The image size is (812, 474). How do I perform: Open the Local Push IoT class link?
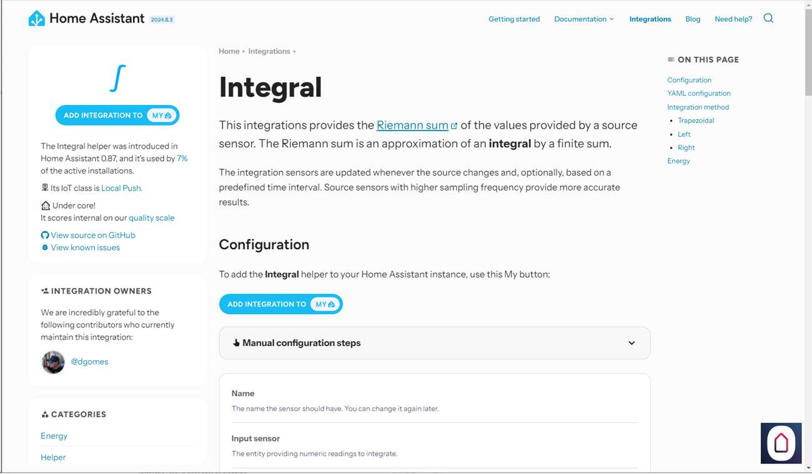122,188
